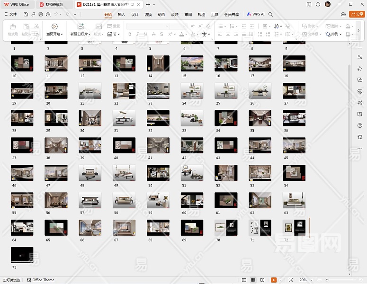
Task: Open the 排列 arrange dropdown
Action: (x=336, y=34)
